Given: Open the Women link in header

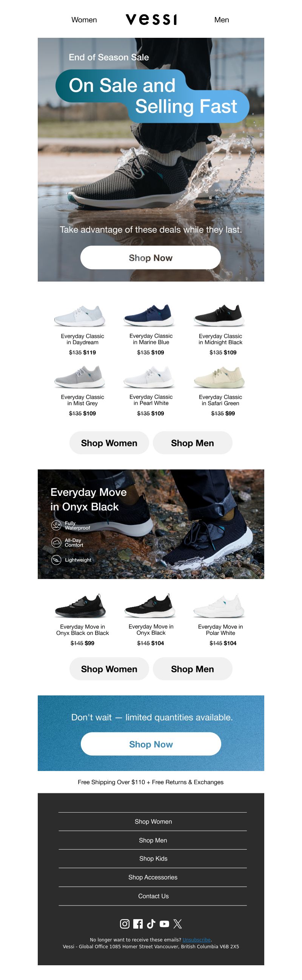Looking at the screenshot, I should 84,20.
